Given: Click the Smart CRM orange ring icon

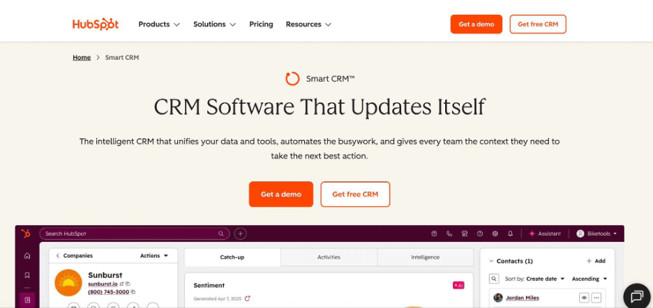Looking at the screenshot, I should coord(292,79).
